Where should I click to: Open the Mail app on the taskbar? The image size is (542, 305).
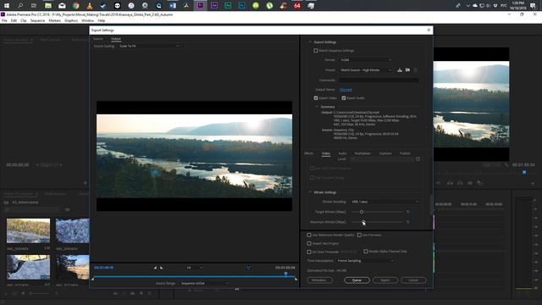(62, 6)
